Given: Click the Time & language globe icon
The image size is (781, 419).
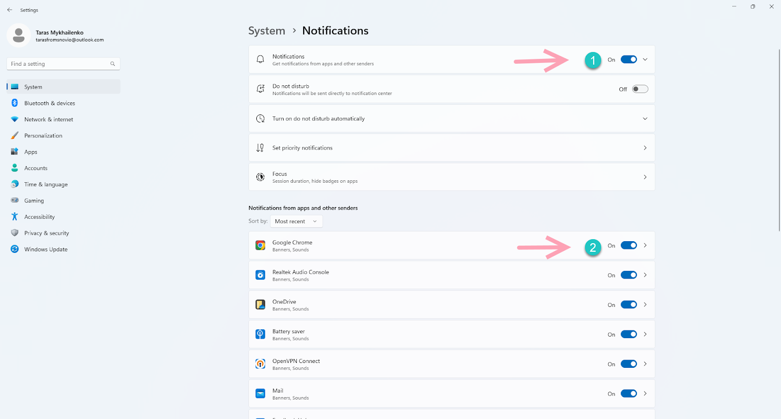Looking at the screenshot, I should tap(15, 184).
